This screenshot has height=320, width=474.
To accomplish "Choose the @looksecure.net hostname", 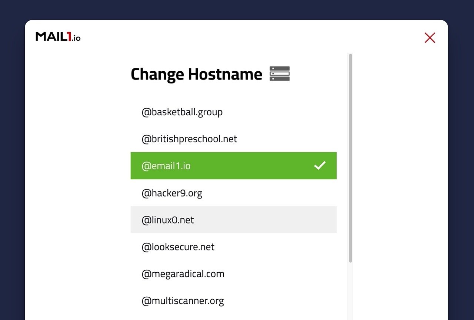I will [x=234, y=247].
